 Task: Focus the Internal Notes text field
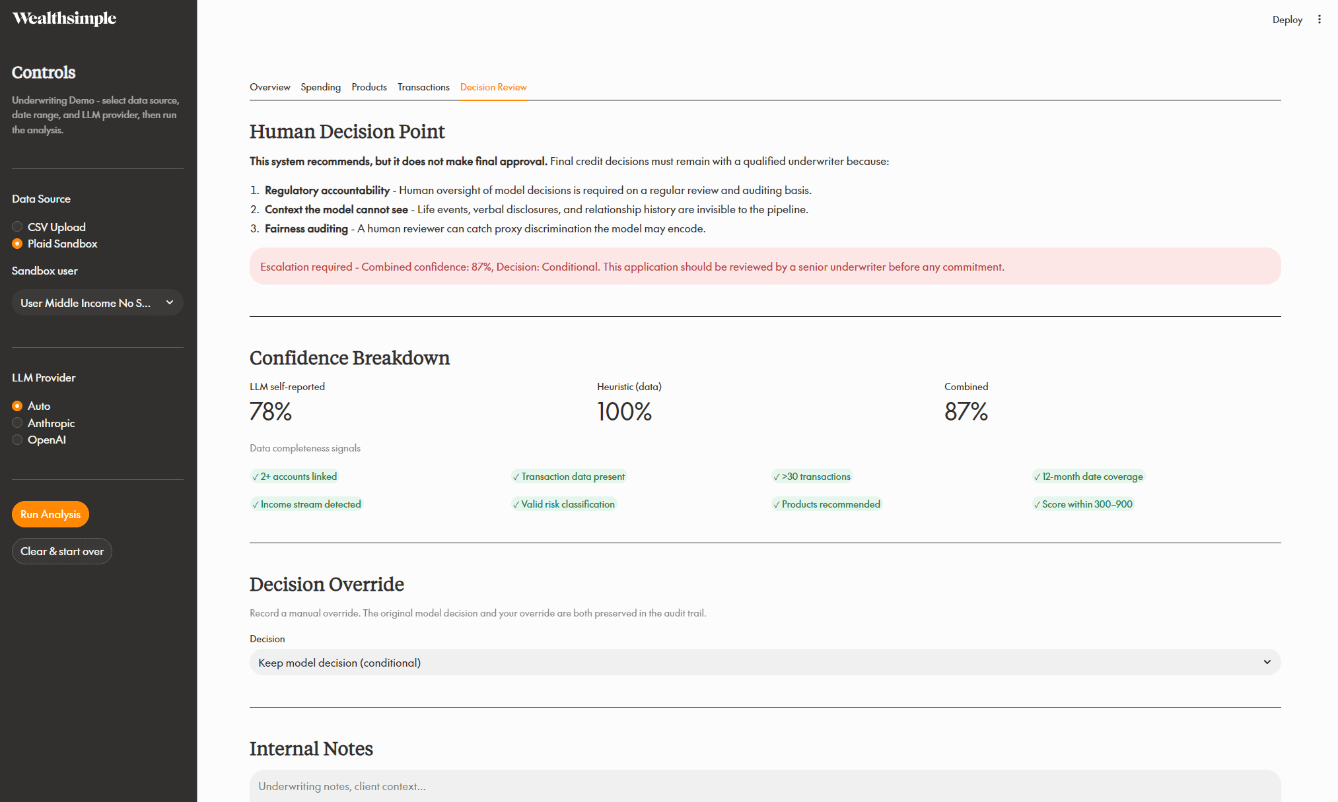pos(765,786)
